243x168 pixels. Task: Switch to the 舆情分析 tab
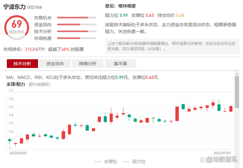click(88, 63)
